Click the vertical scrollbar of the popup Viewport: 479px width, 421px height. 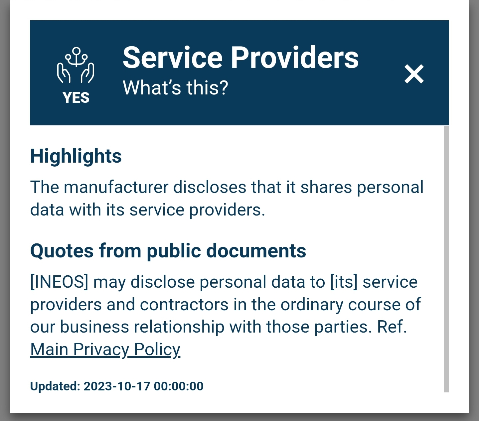pos(446,259)
